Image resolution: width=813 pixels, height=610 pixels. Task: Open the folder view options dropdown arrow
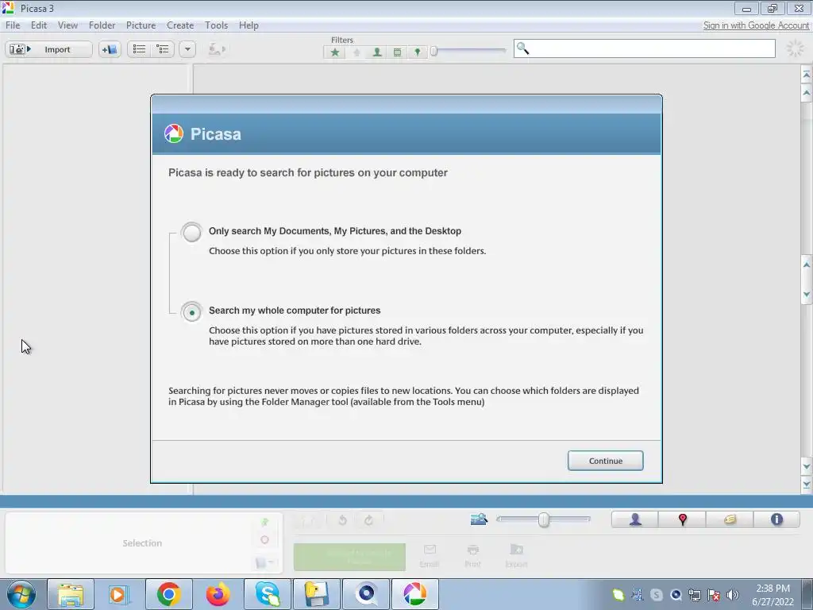(x=187, y=49)
